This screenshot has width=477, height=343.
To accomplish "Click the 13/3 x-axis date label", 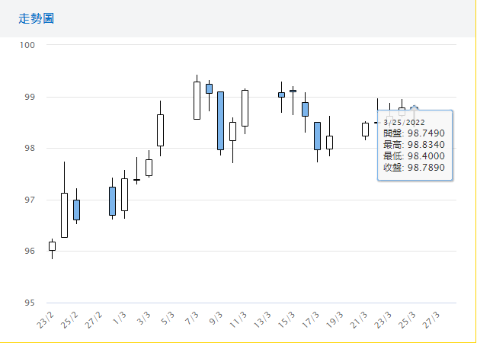I will click(x=264, y=316).
